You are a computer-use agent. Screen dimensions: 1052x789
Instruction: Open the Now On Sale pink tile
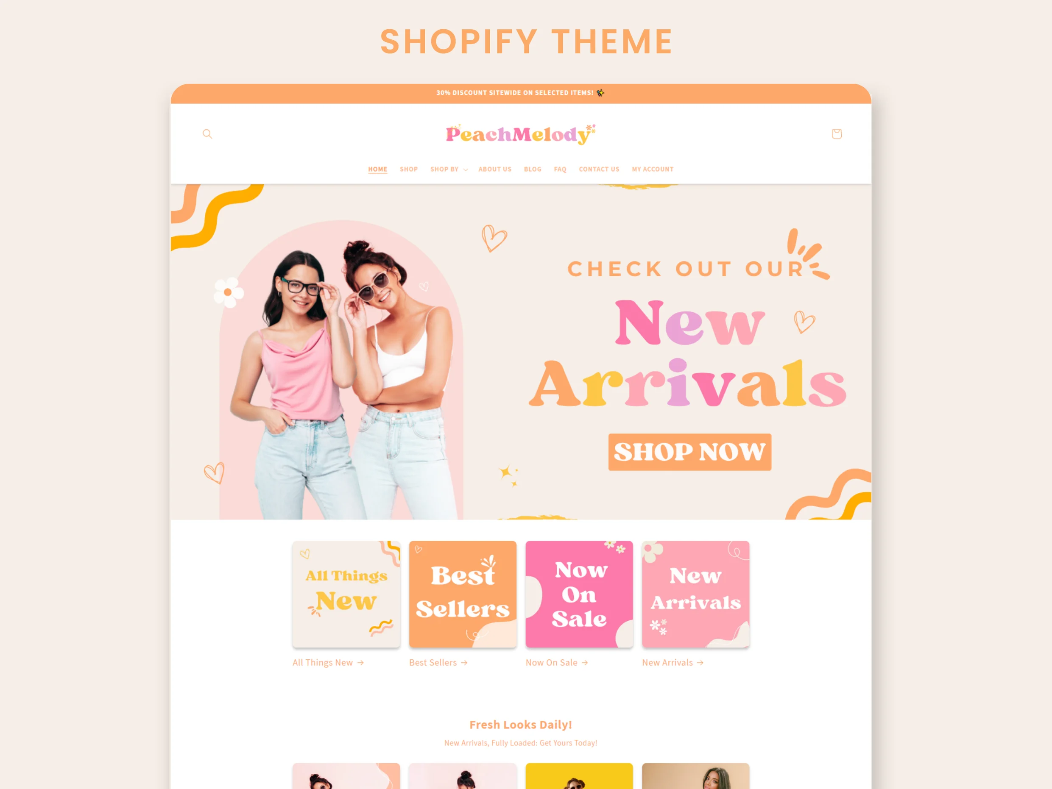(579, 594)
